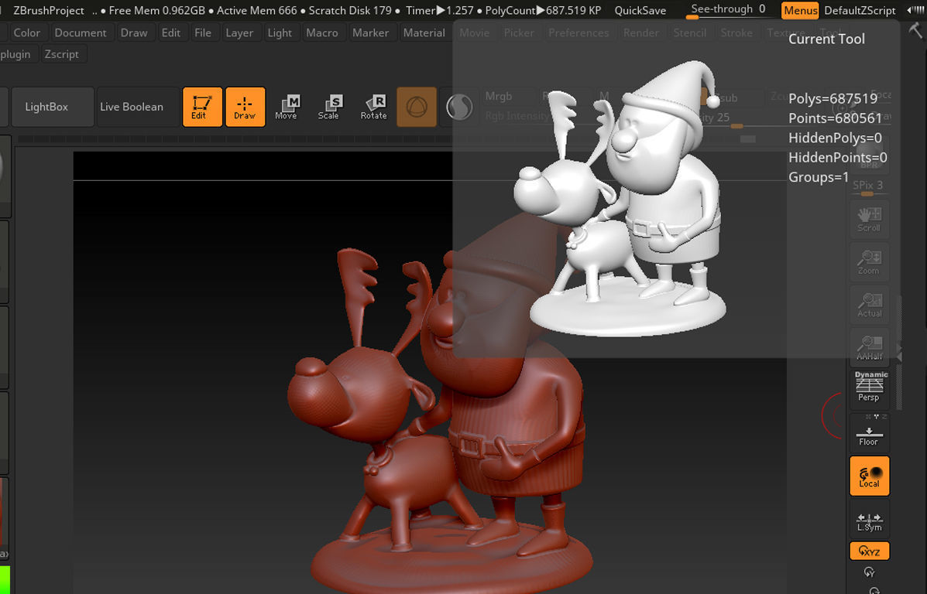The image size is (927, 594).
Task: Open the Stroke menu
Action: point(736,32)
